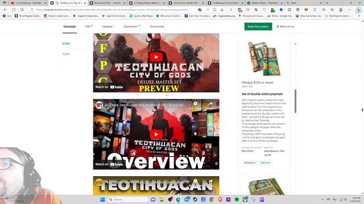Click backers count tag on playmats reward

250,163
